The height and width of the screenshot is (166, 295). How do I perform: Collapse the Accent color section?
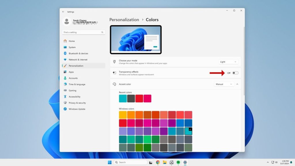click(x=237, y=84)
